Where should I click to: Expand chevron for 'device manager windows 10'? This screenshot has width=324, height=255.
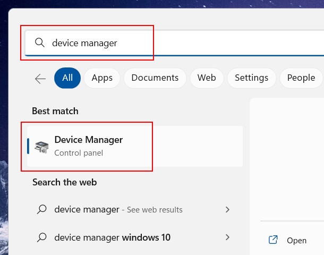point(228,237)
